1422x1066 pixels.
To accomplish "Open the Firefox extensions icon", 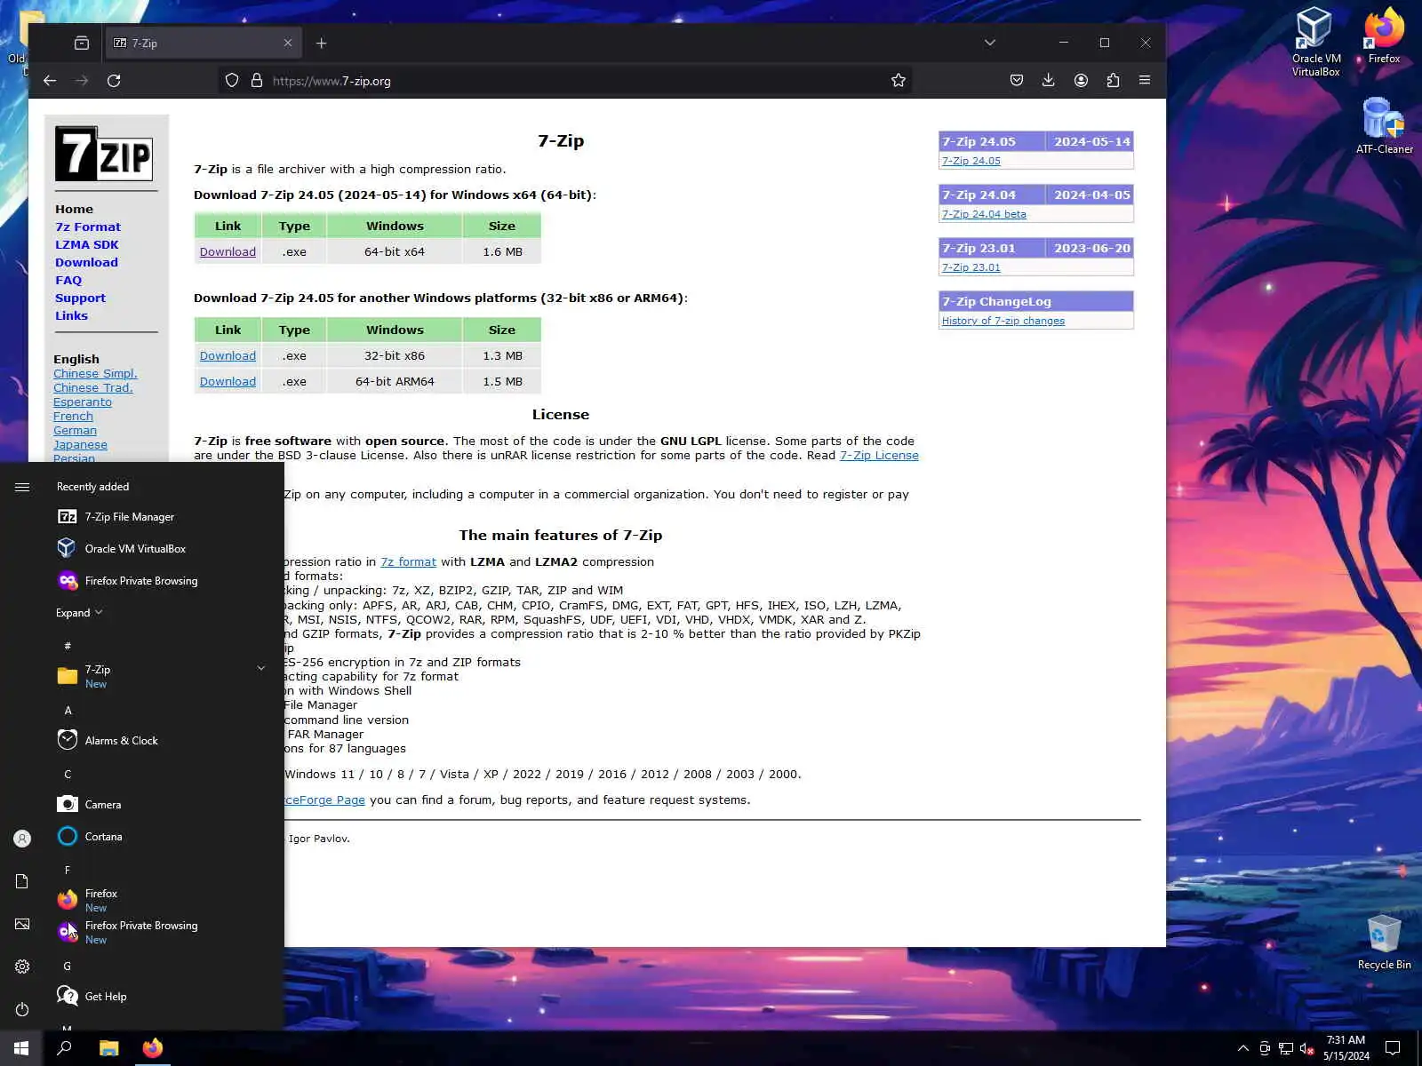I will [1113, 81].
